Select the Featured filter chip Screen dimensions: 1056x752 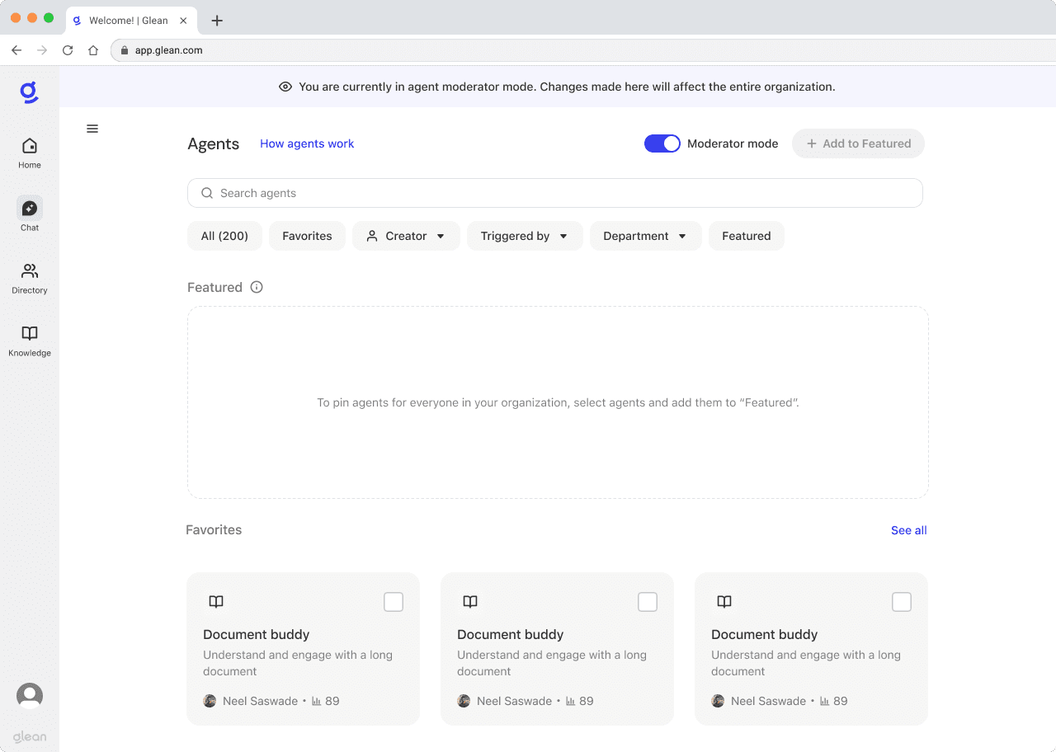pyautogui.click(x=747, y=236)
